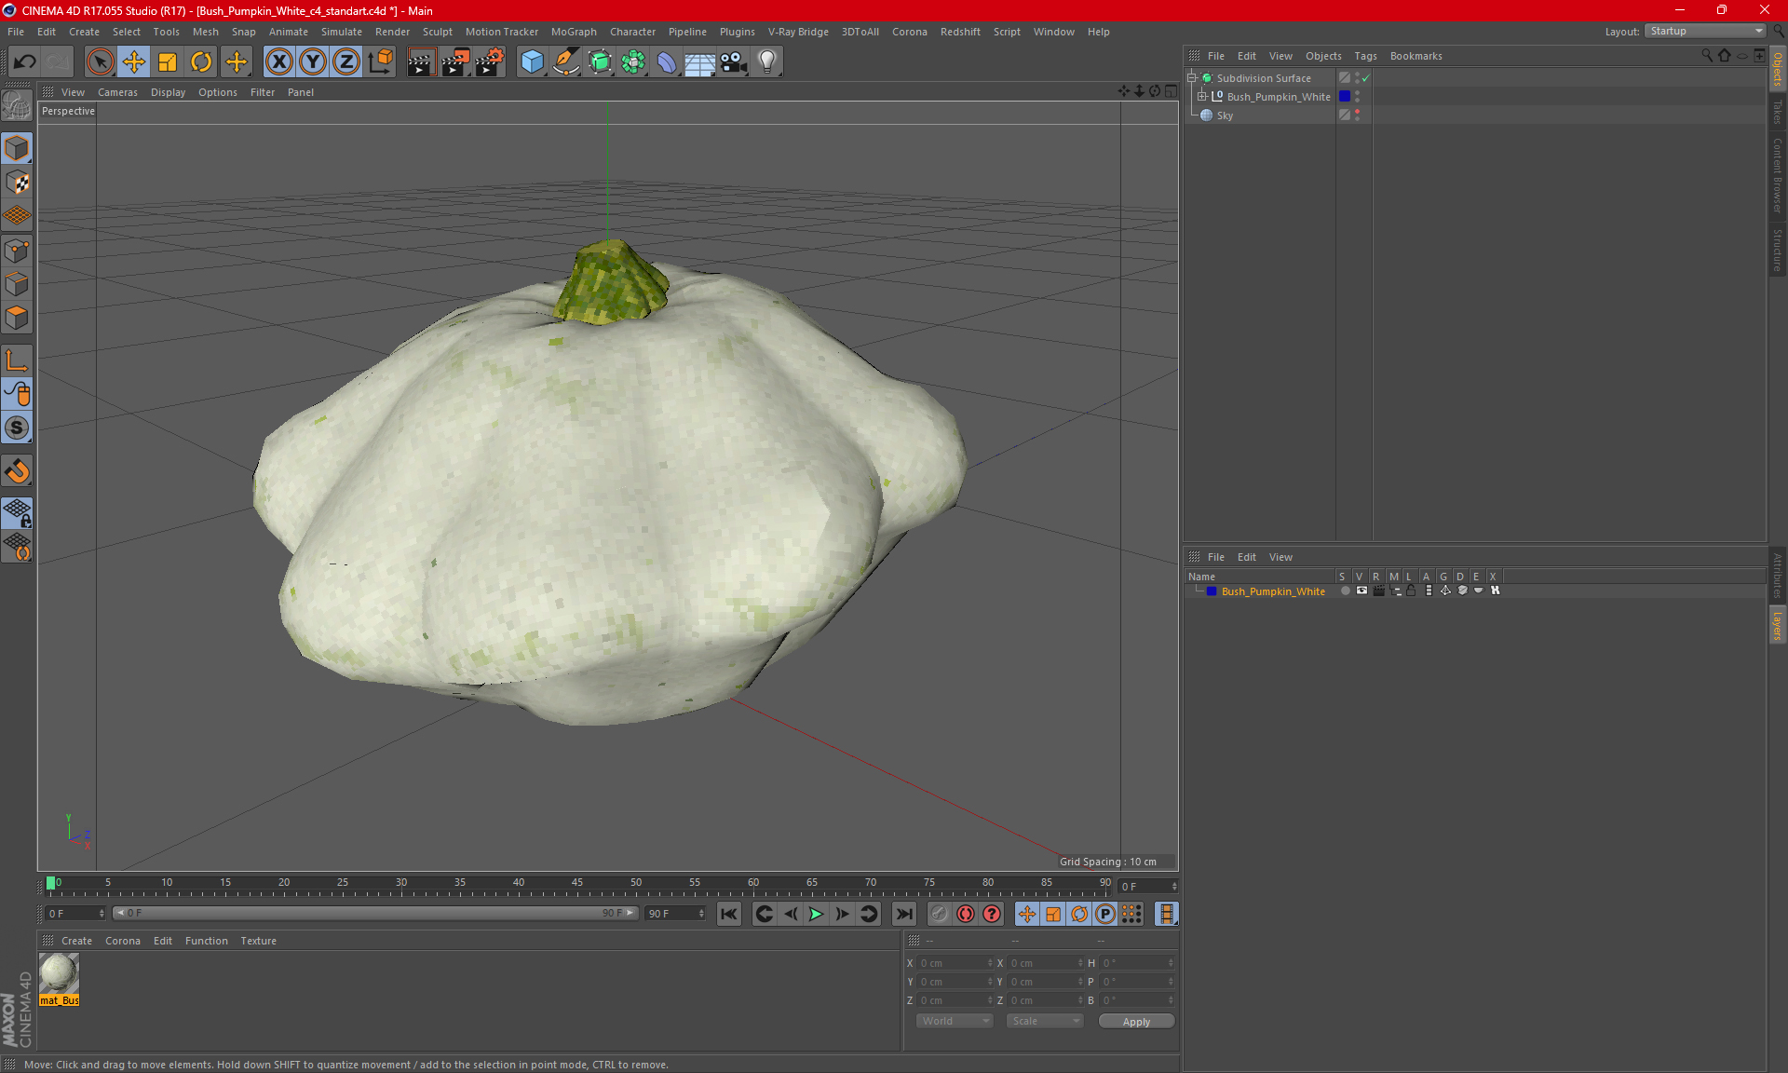Select the Scale tool in top toolbar
1788x1073 pixels.
[168, 62]
